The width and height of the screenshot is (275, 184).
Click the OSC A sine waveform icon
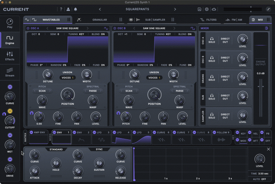(106, 28)
